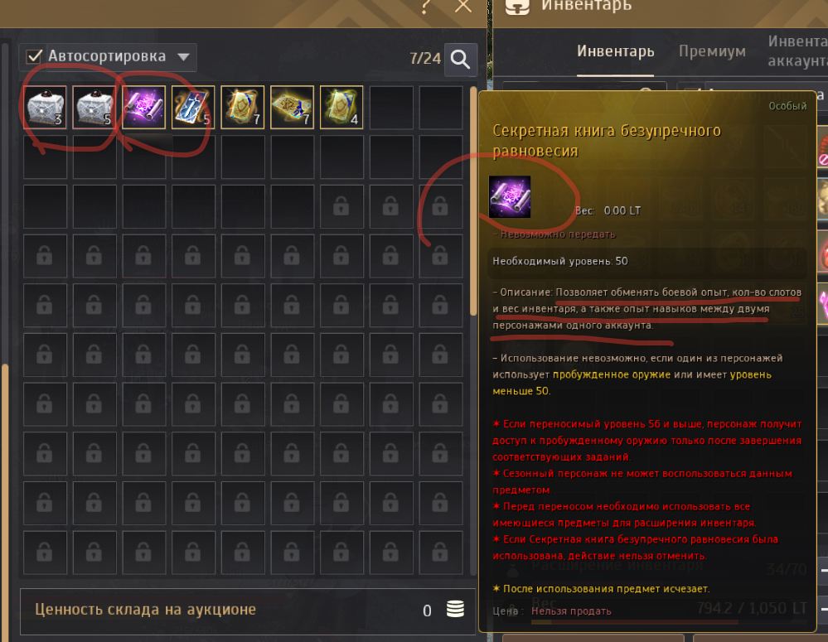Click the first locked storage slot
This screenshot has height=642, width=828.
click(x=341, y=206)
